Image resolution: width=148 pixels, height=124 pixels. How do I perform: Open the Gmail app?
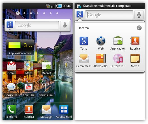(11, 68)
